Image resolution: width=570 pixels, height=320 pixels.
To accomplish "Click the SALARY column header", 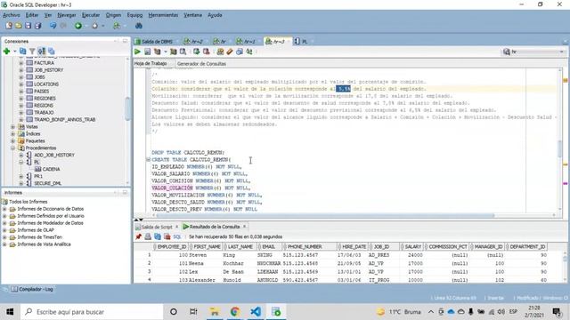I will click(412, 247).
